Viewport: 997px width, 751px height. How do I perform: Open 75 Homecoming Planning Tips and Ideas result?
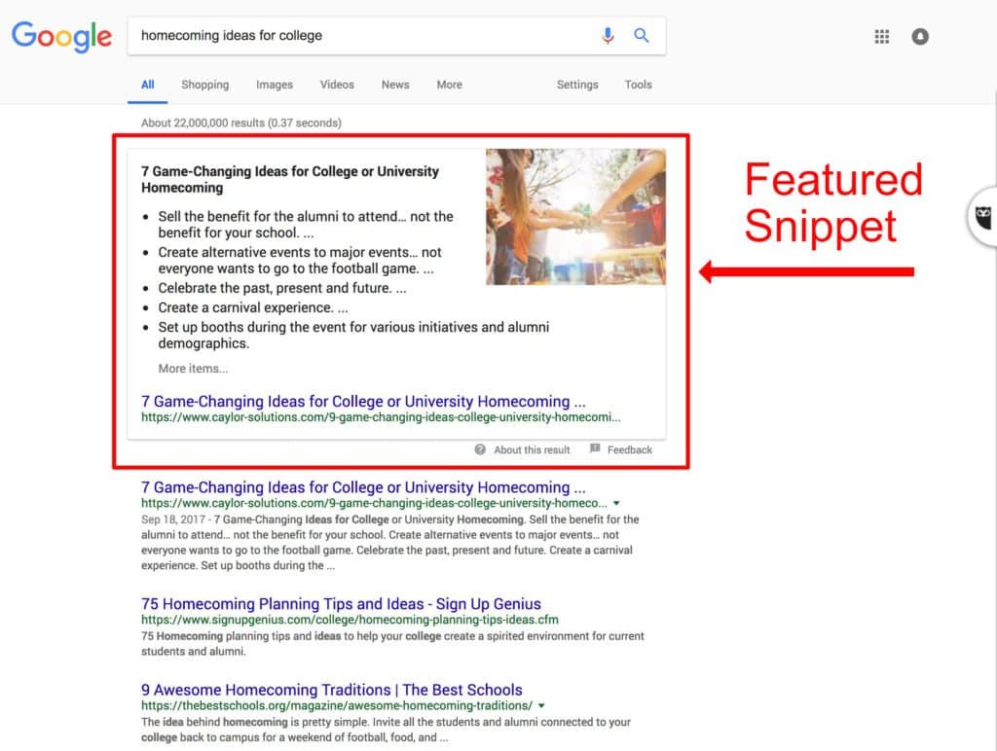[x=341, y=603]
